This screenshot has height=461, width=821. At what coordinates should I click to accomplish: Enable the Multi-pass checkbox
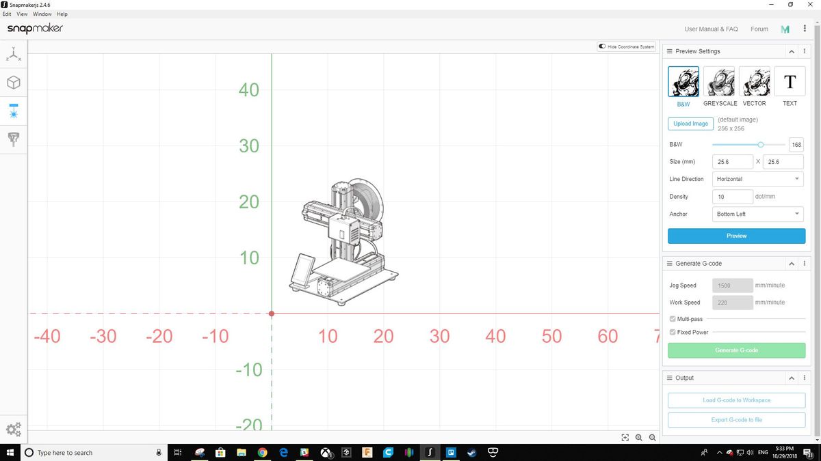[672, 318]
